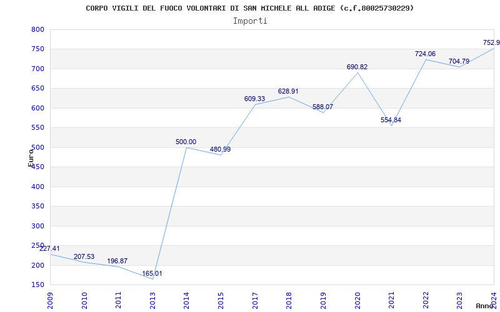The width and height of the screenshot is (500, 312).
Task: Click the 750 value on the Euro axis
Action: pos(37,49)
